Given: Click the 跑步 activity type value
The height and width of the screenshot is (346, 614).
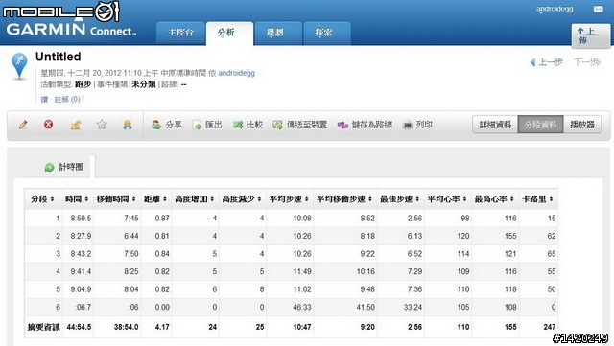Looking at the screenshot, I should [83, 84].
